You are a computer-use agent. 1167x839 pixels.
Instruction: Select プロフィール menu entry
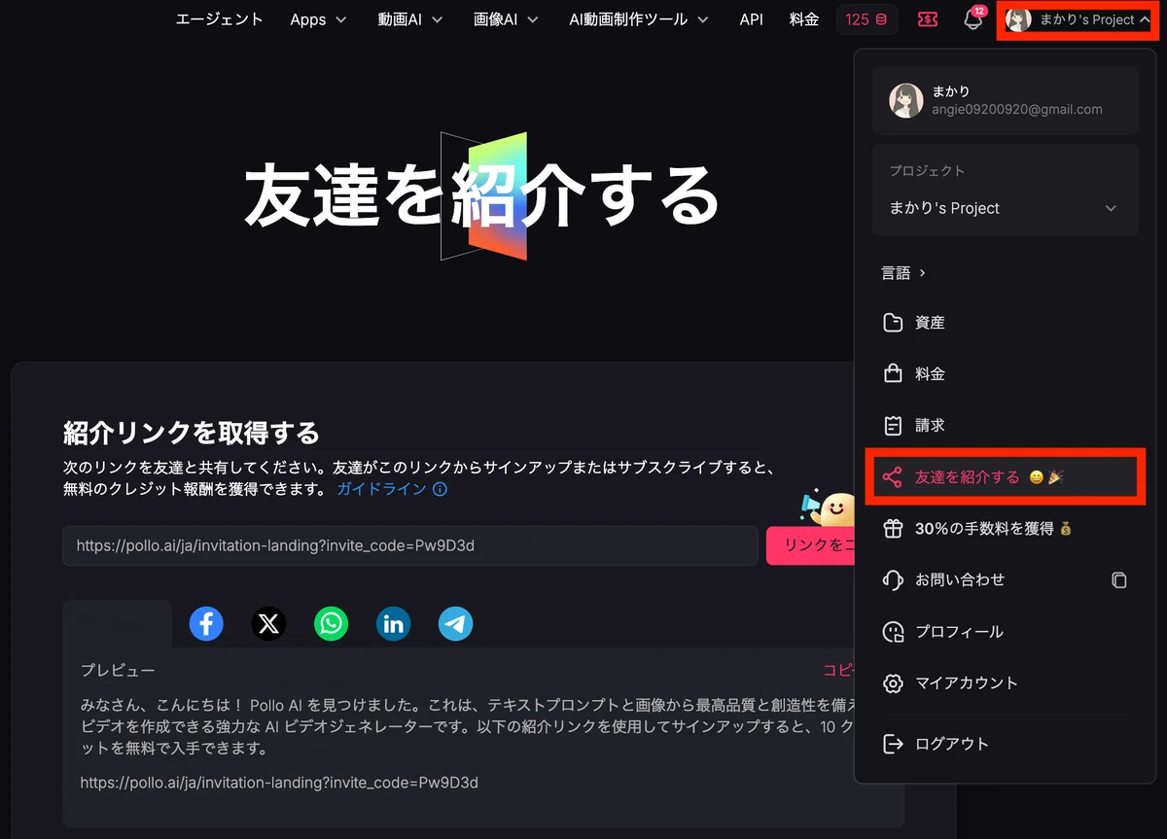click(x=1005, y=632)
